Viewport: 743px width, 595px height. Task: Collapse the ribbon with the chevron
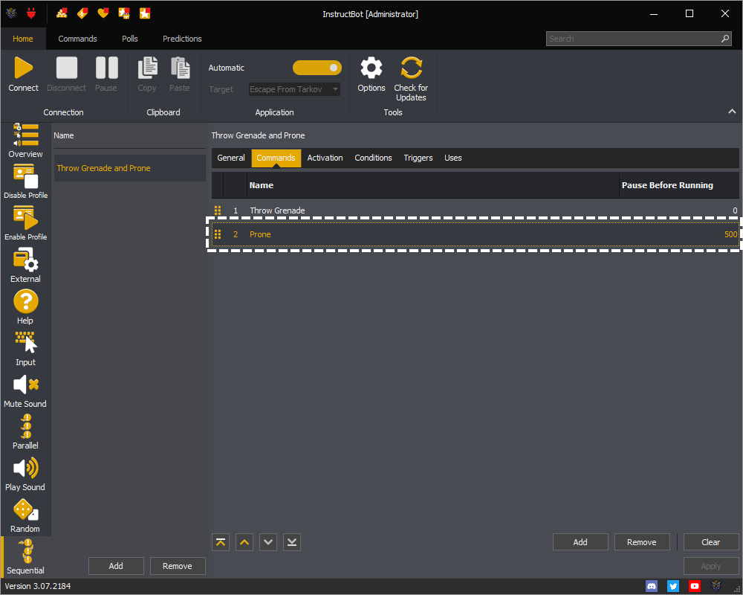(x=732, y=112)
